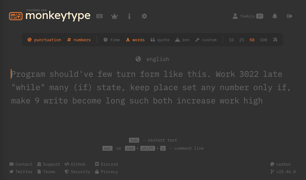Open the settings gear icon
This screenshot has width=306, height=180.
tap(144, 16)
